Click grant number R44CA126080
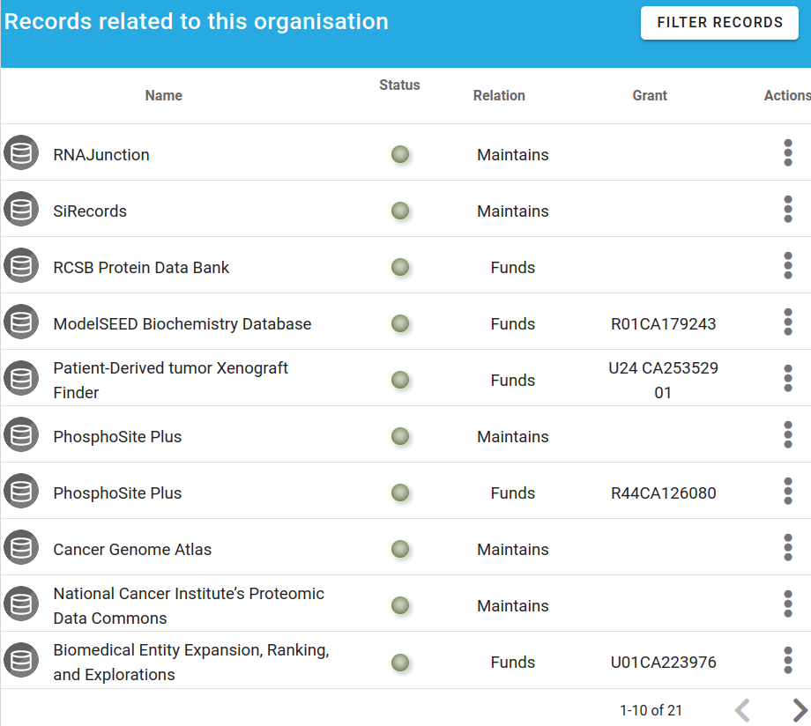Image resolution: width=811 pixels, height=726 pixels. (x=663, y=493)
